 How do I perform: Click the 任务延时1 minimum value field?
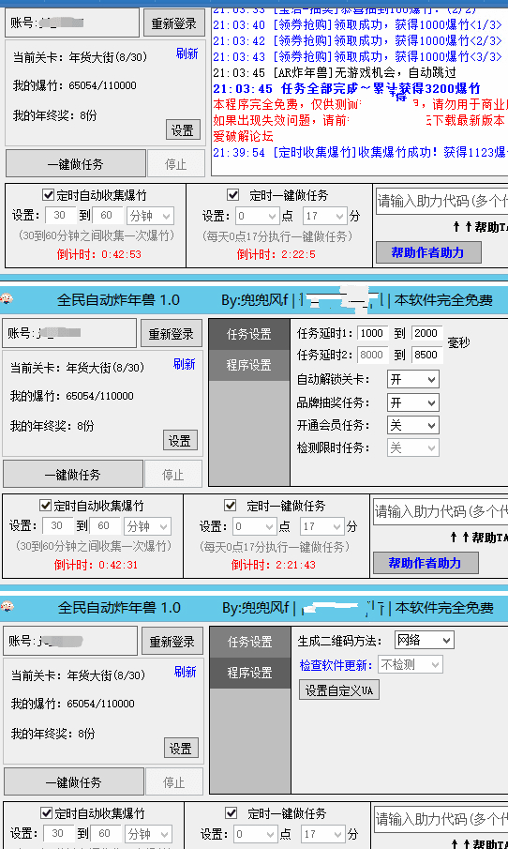click(x=372, y=333)
